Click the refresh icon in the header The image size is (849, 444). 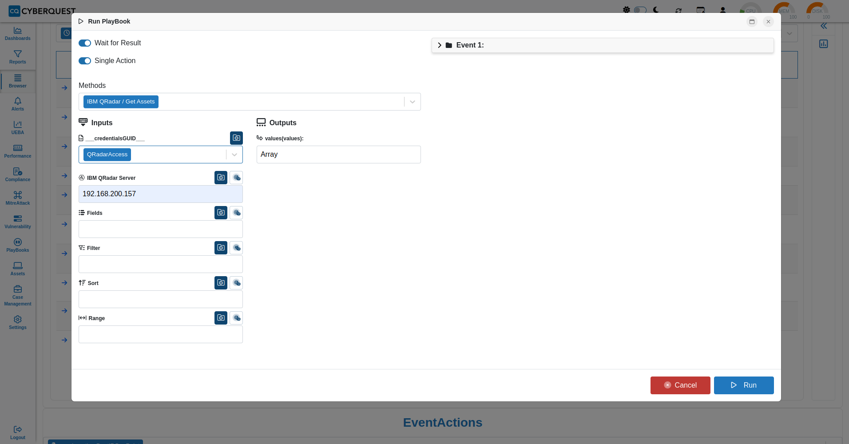click(678, 10)
